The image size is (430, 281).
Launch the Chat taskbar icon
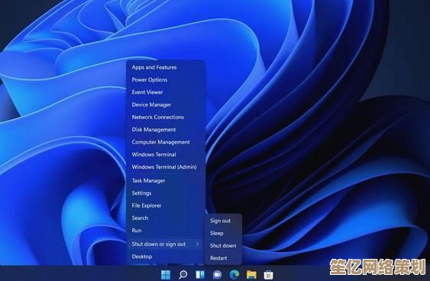(217, 274)
